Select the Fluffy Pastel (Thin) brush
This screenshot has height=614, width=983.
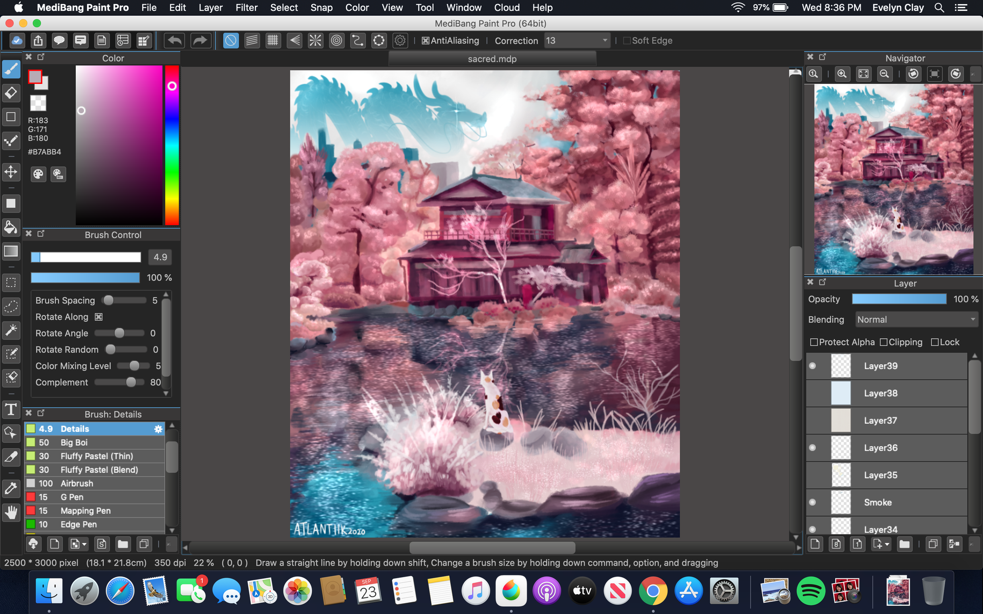point(95,456)
